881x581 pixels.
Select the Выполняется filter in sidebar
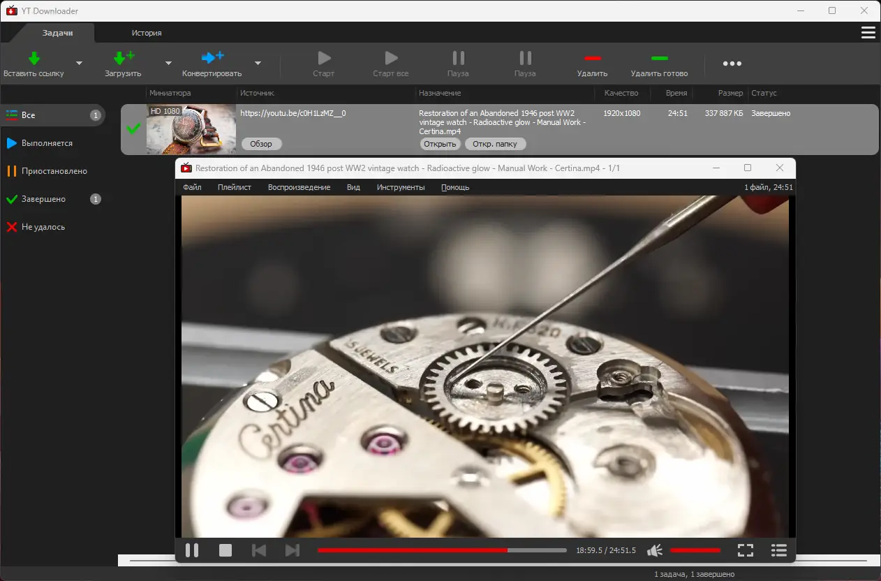coord(53,143)
